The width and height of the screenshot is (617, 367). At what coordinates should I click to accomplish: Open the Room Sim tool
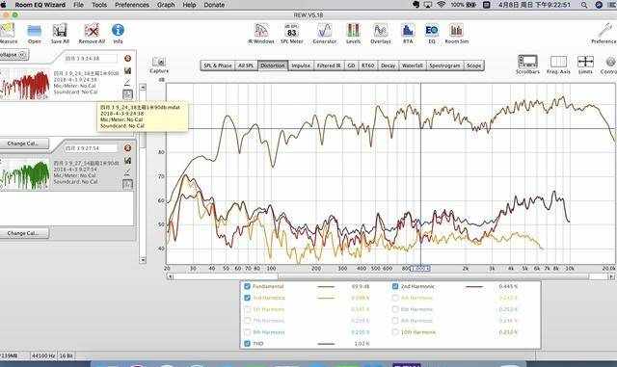click(x=456, y=34)
